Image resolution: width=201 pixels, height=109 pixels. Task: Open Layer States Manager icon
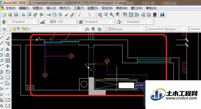click(x=99, y=29)
